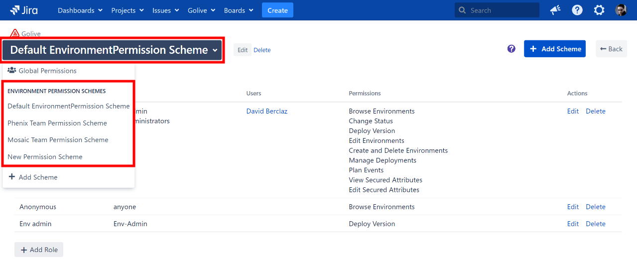Open the notifications megaphone icon
637x261 pixels.
coord(555,10)
